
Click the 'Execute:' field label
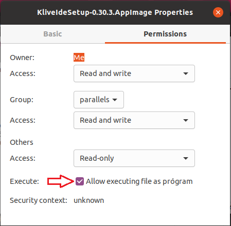[24, 181]
